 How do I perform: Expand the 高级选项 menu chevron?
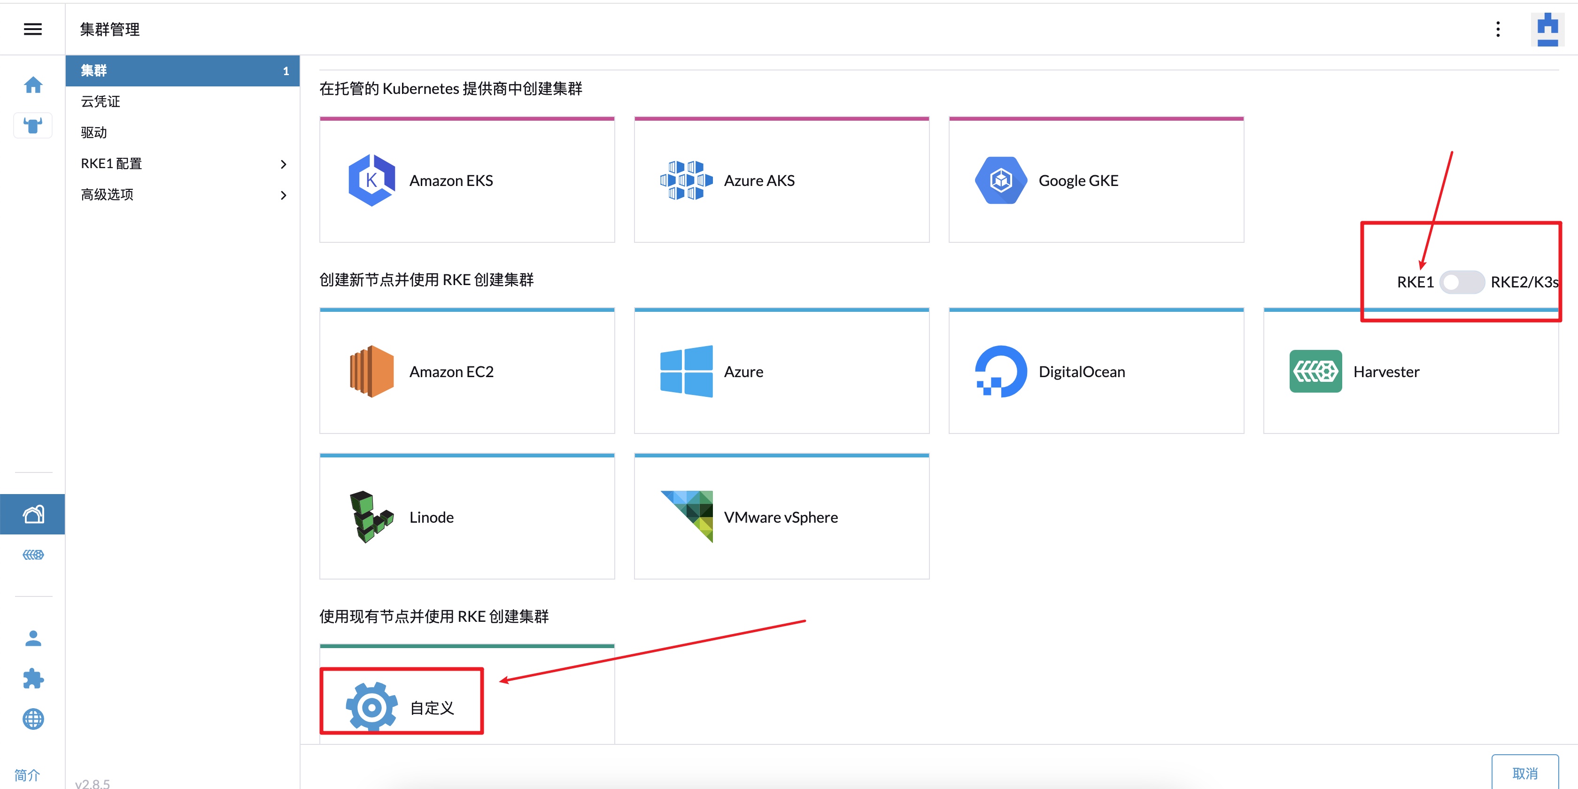pos(283,195)
